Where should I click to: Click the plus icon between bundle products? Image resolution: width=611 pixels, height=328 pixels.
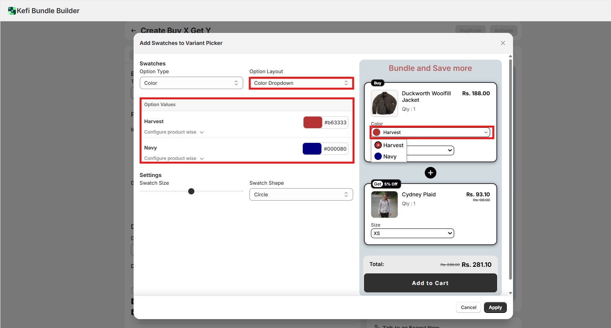point(430,173)
